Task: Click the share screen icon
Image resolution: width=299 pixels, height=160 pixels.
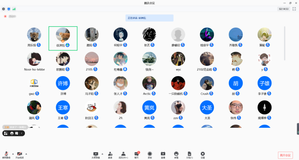Action: (x=95, y=155)
